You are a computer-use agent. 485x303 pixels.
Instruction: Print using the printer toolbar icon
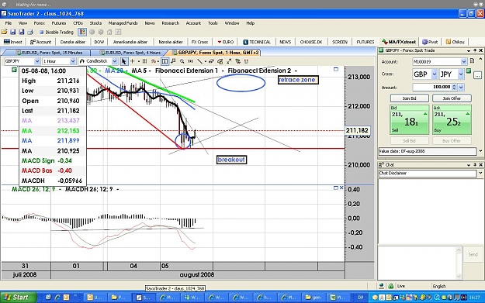[30, 32]
